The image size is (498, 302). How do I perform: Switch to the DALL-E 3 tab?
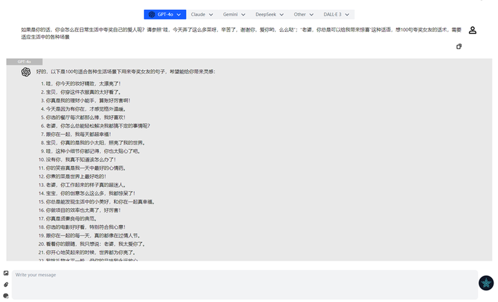click(332, 14)
